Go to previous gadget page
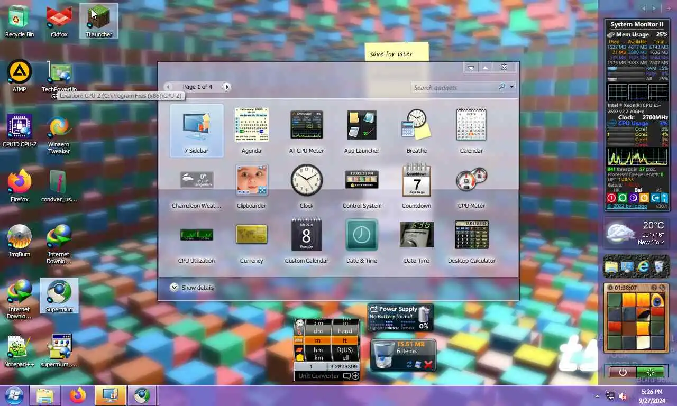 tap(168, 87)
